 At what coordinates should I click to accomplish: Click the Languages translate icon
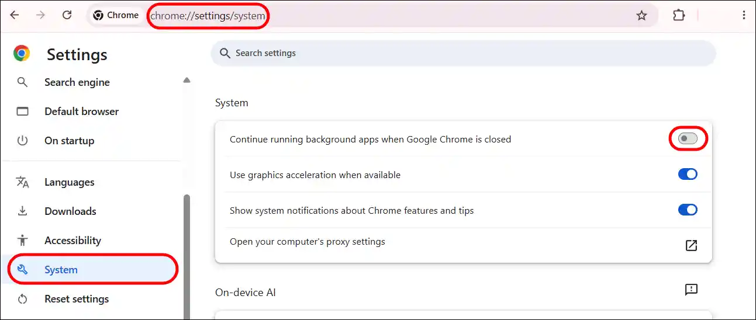click(x=22, y=182)
